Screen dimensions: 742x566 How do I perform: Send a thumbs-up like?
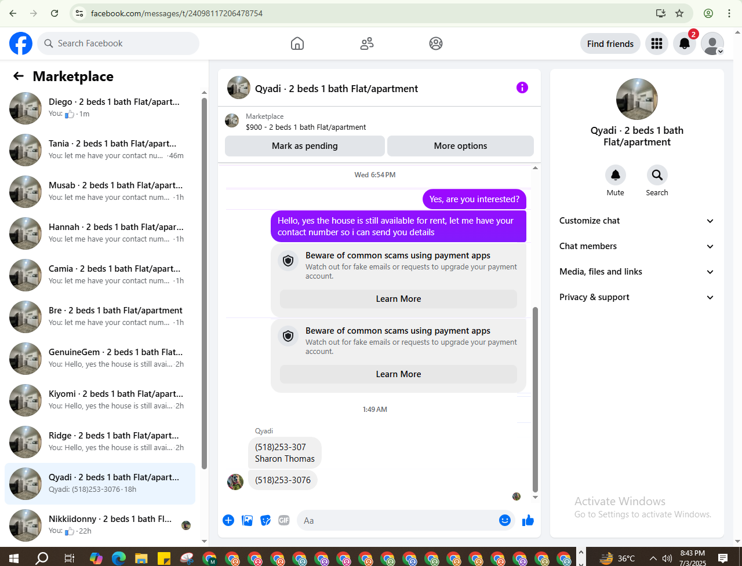click(x=528, y=520)
